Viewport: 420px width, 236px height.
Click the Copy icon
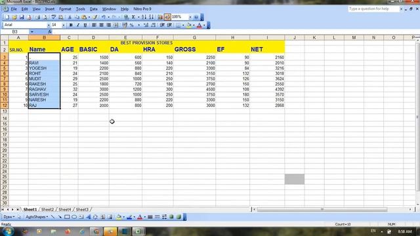click(77, 17)
